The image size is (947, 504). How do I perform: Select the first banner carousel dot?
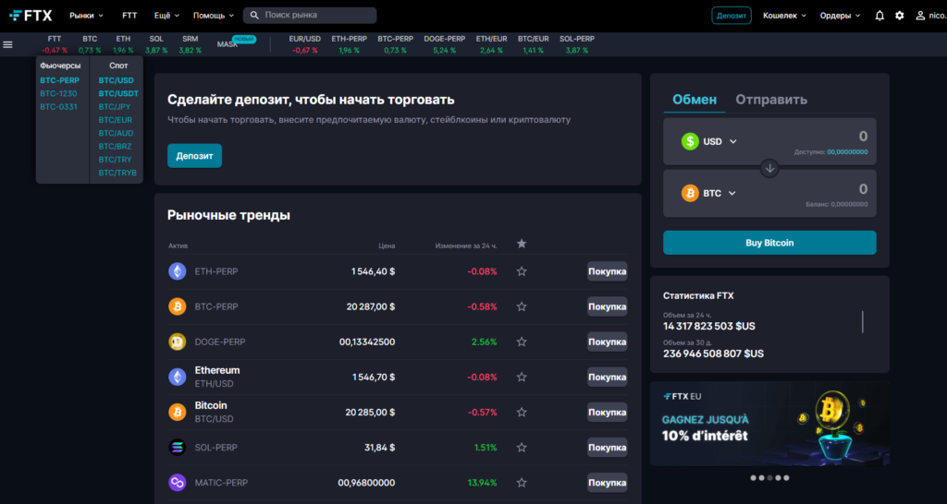(x=753, y=478)
